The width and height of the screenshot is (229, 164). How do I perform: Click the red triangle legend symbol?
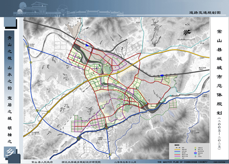click(x=195, y=151)
